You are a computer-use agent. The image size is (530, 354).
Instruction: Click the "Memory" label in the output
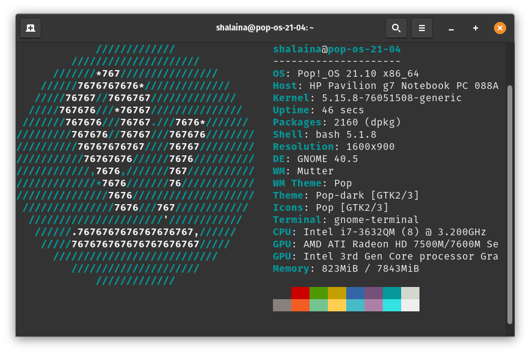[x=291, y=268]
